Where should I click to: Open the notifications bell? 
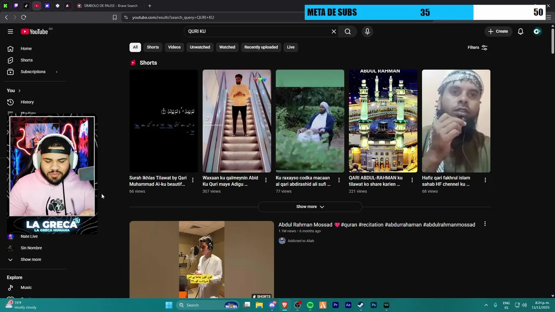[520, 32]
